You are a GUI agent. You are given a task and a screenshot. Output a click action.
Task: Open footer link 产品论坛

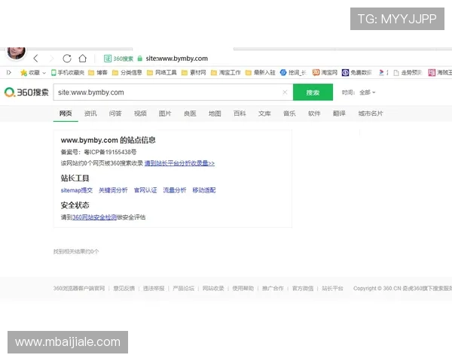point(183,289)
